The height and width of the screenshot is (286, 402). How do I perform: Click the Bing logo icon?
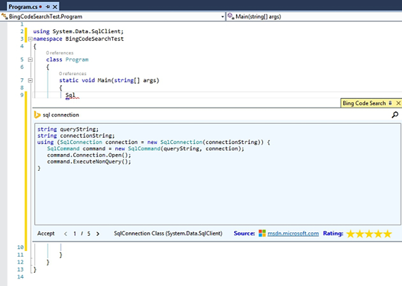tap(37, 115)
